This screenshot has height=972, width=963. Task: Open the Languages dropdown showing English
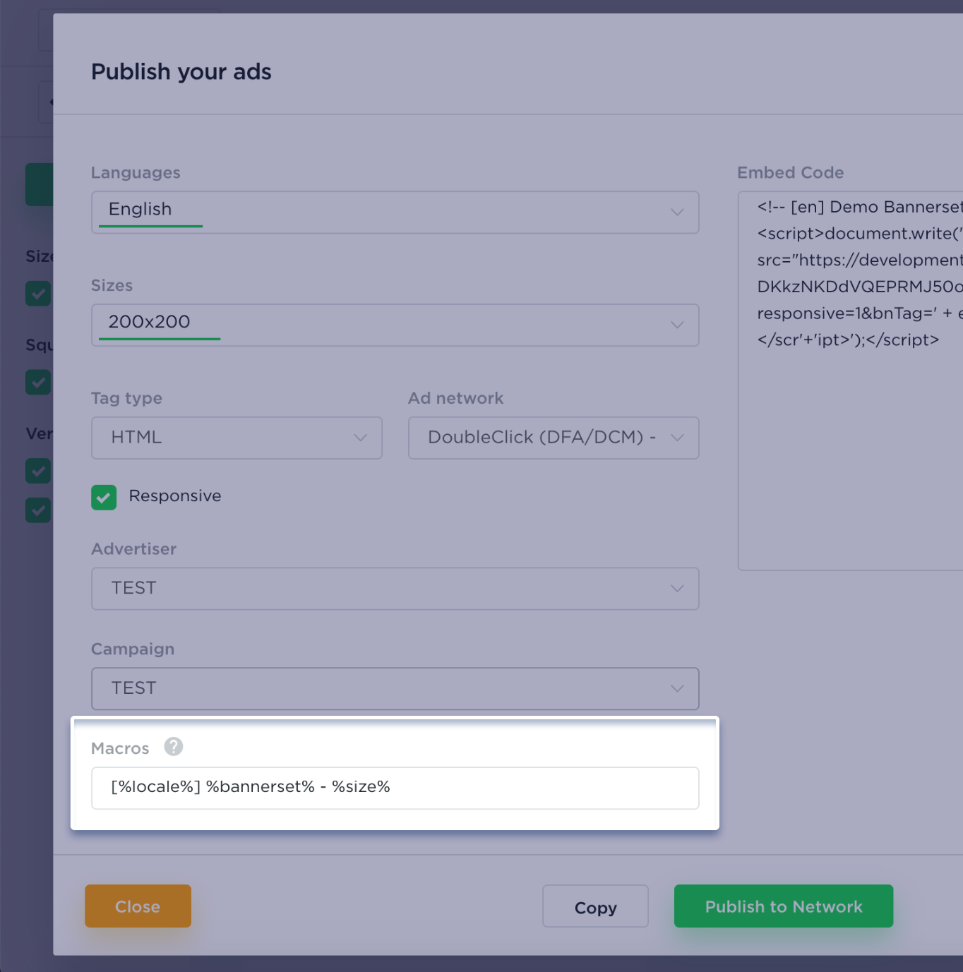(x=395, y=212)
